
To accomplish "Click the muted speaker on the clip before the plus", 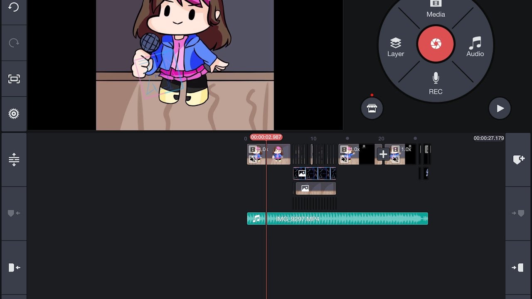I will point(344,159).
